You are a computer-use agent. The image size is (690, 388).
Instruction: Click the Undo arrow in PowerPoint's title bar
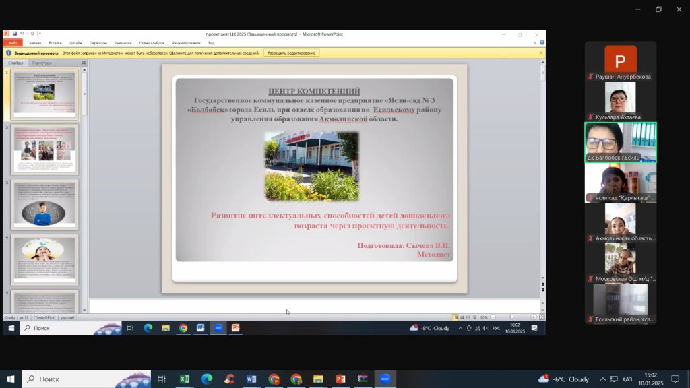[x=22, y=34]
